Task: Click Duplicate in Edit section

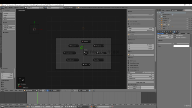Action: pyautogui.click(x=9, y=25)
